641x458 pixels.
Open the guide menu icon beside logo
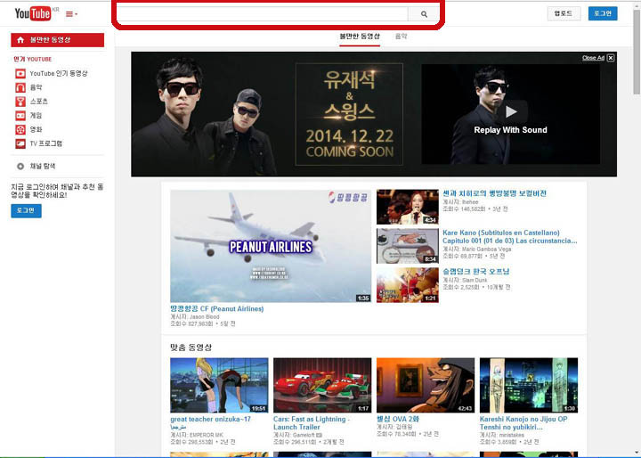tap(71, 14)
